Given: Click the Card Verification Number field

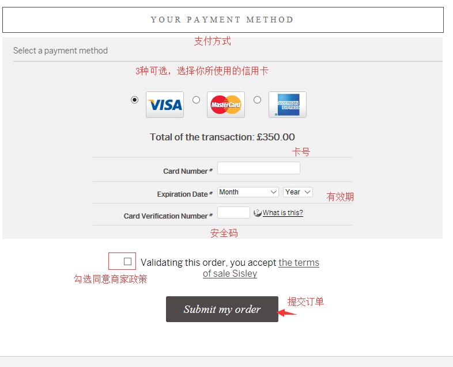Looking at the screenshot, I should coord(233,213).
